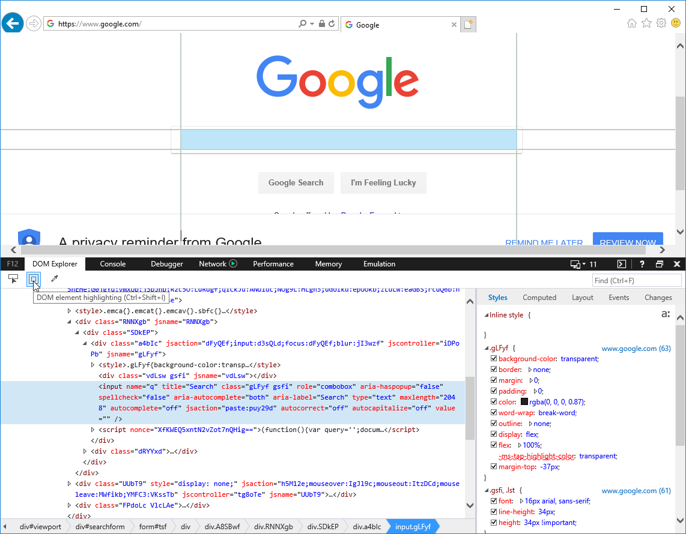This screenshot has width=686, height=534.
Task: Uncheck the border none property
Action: point(494,369)
